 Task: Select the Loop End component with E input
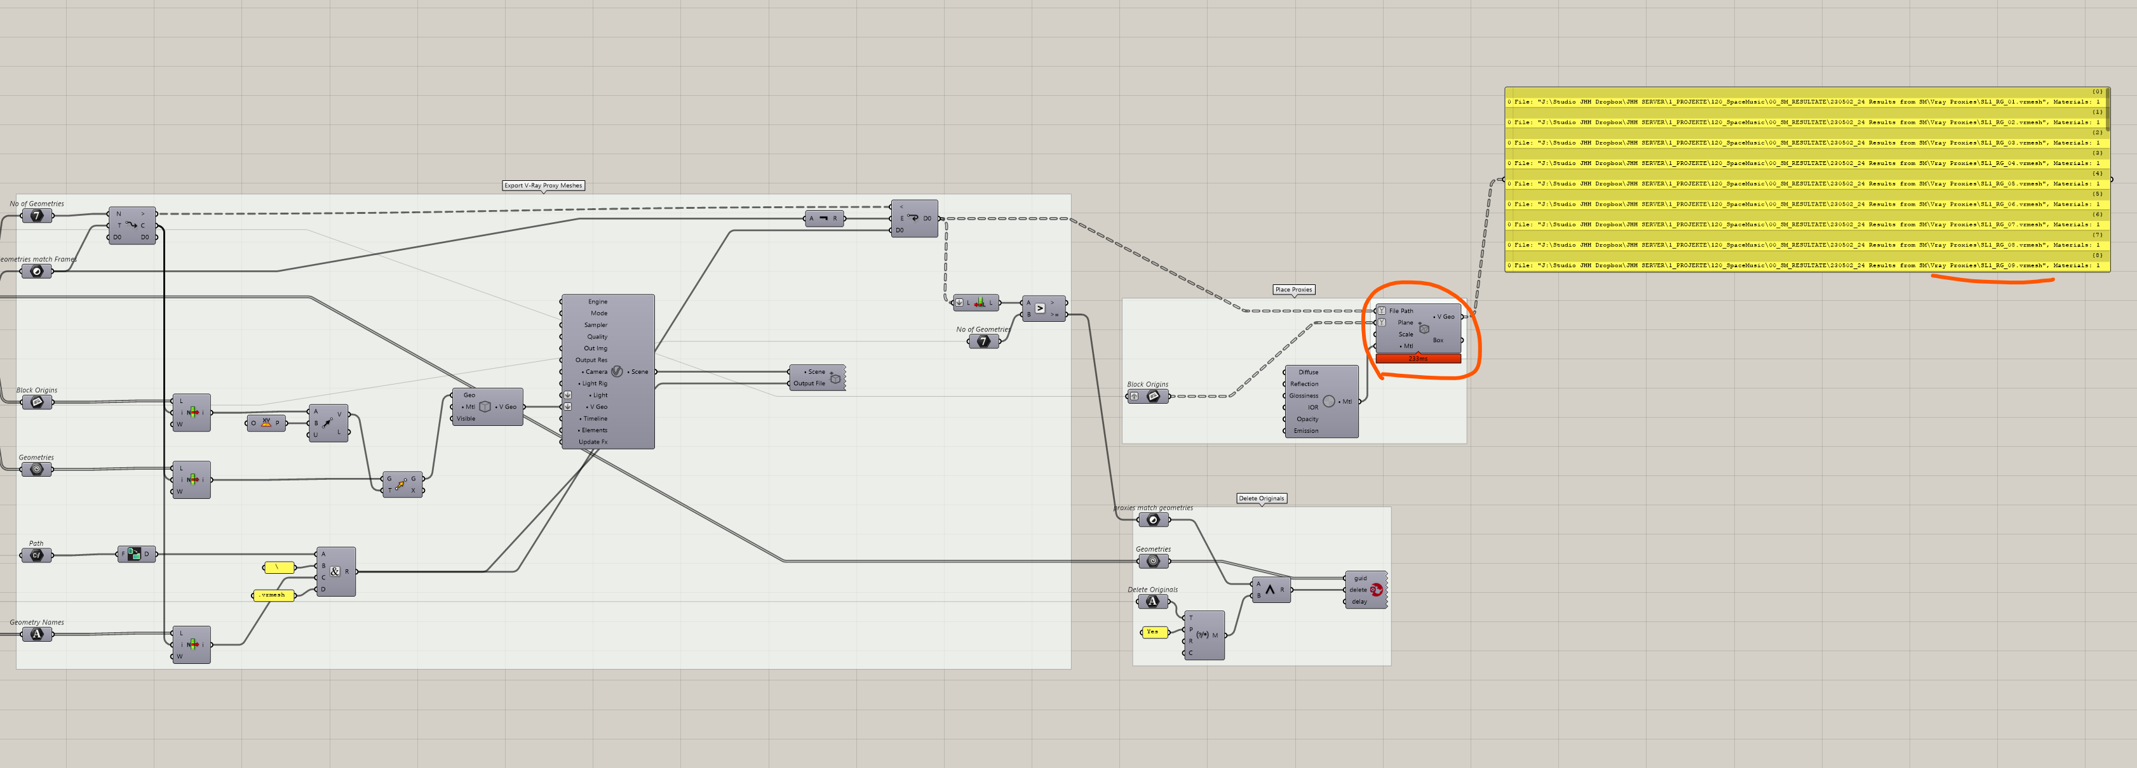point(914,219)
